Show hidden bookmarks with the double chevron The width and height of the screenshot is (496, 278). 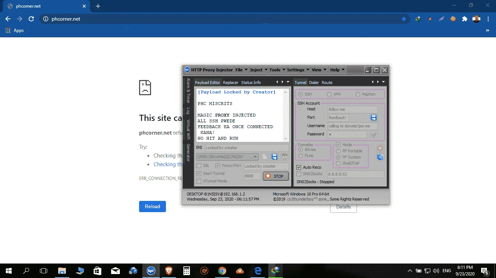coord(487,30)
